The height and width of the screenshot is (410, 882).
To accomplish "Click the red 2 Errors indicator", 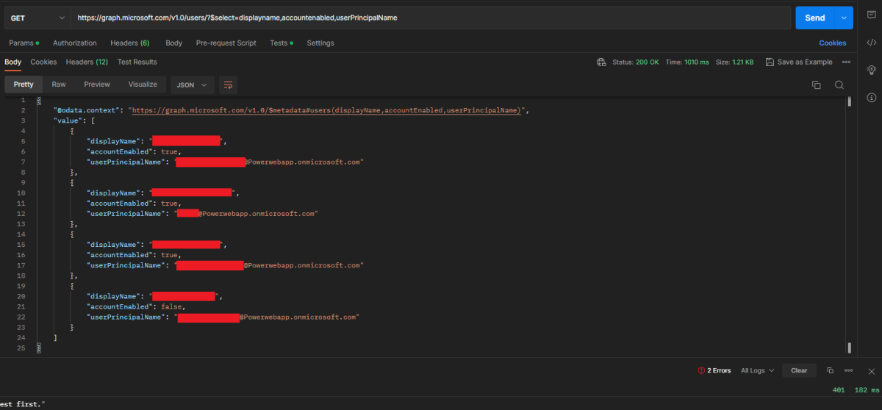I will pos(714,370).
